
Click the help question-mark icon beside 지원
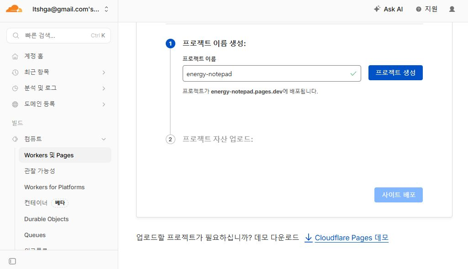click(418, 9)
